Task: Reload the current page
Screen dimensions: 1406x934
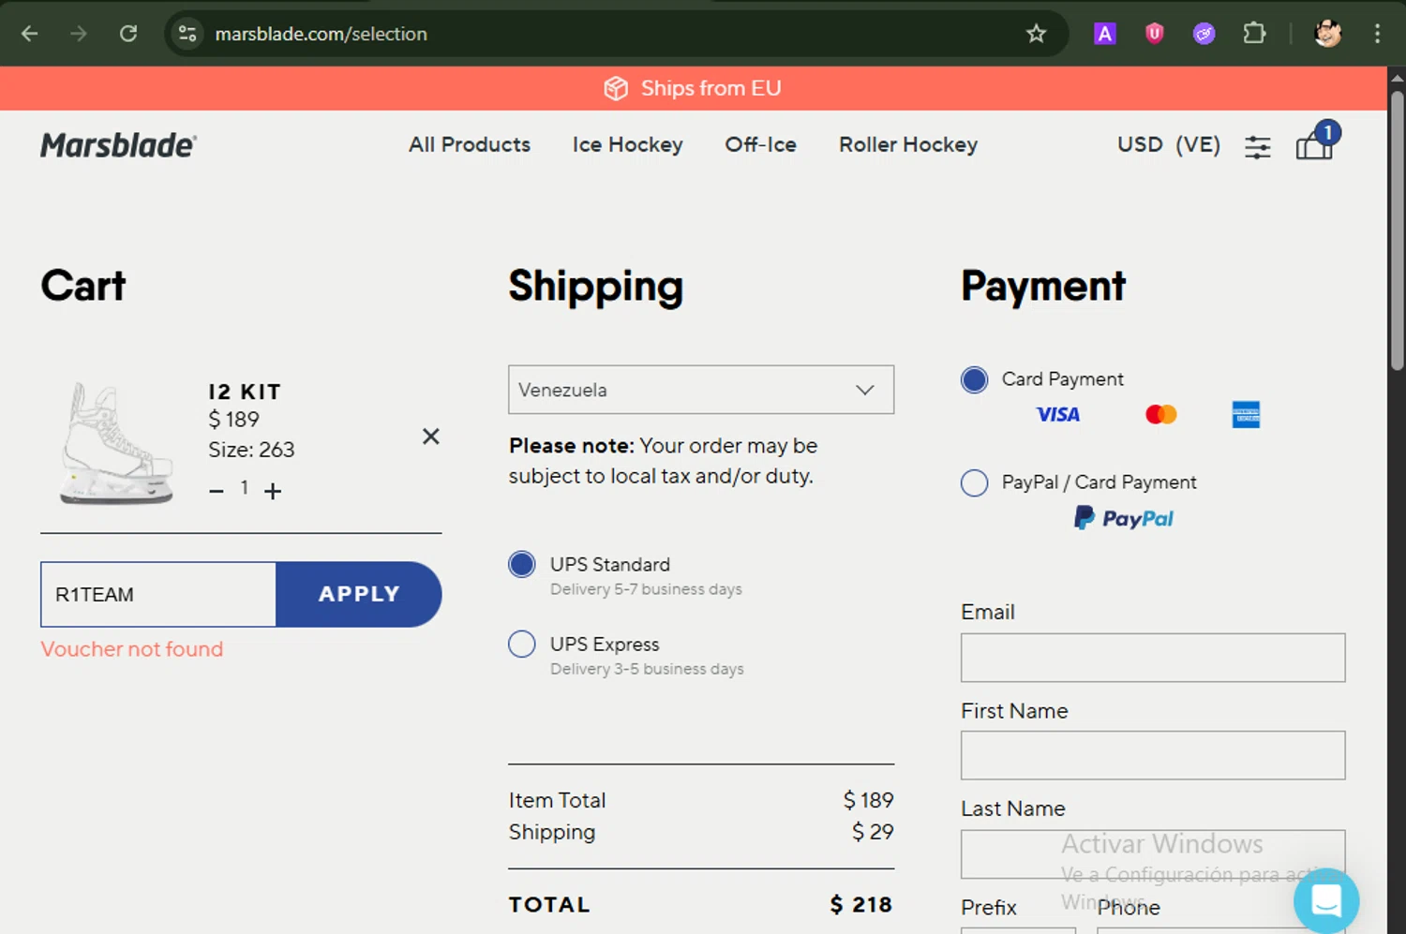Action: [x=128, y=34]
